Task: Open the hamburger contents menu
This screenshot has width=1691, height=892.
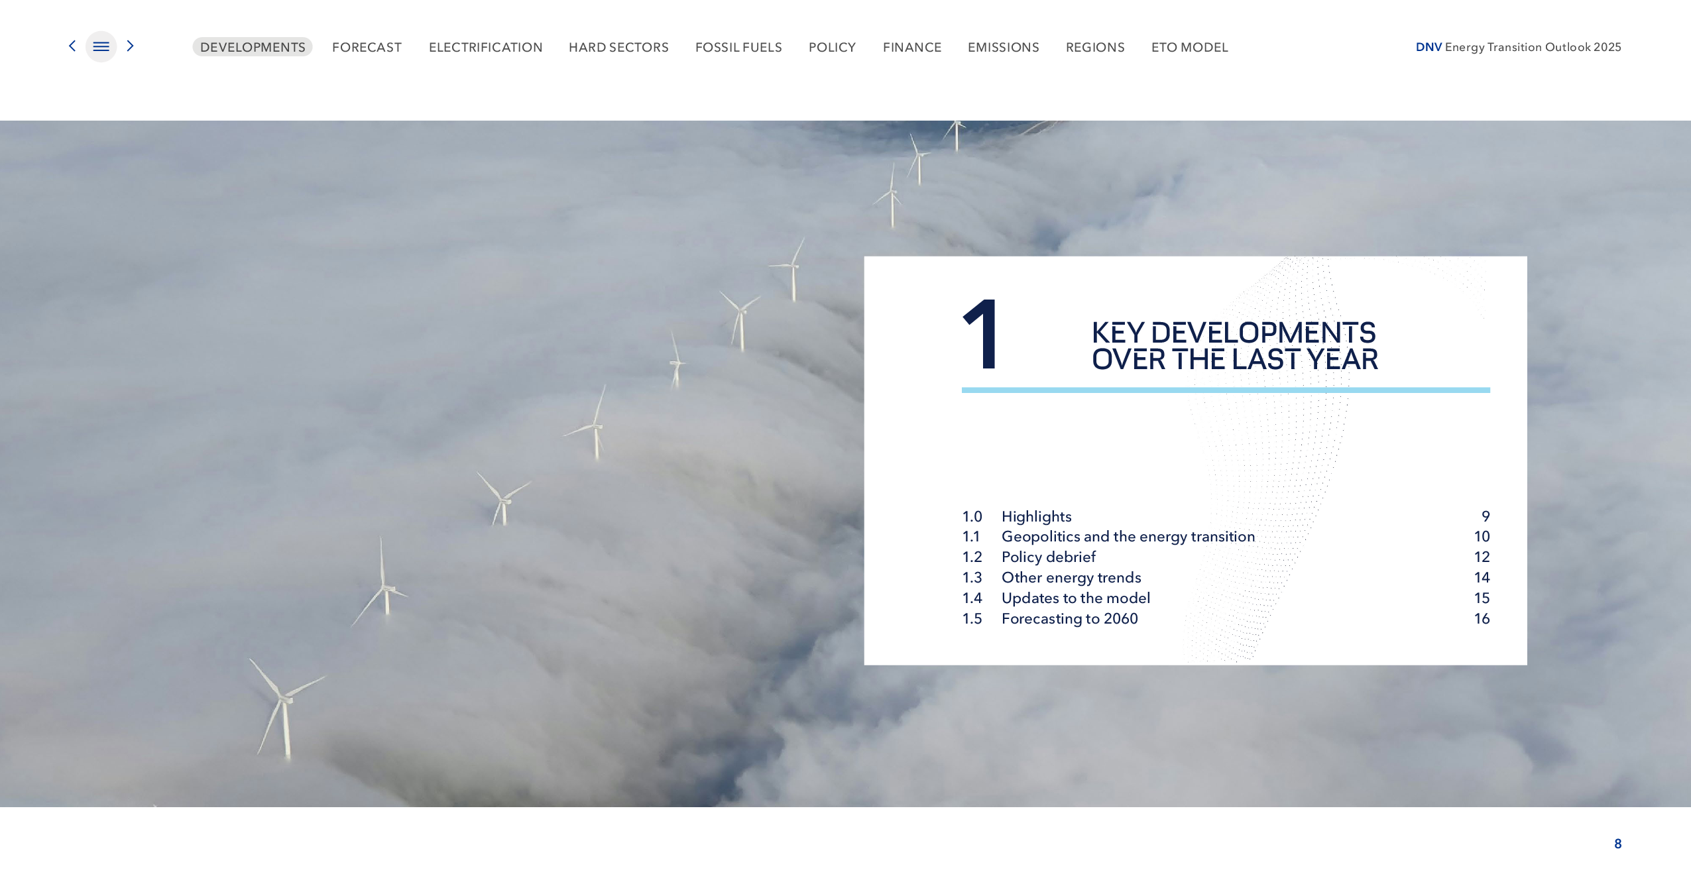Action: tap(101, 46)
